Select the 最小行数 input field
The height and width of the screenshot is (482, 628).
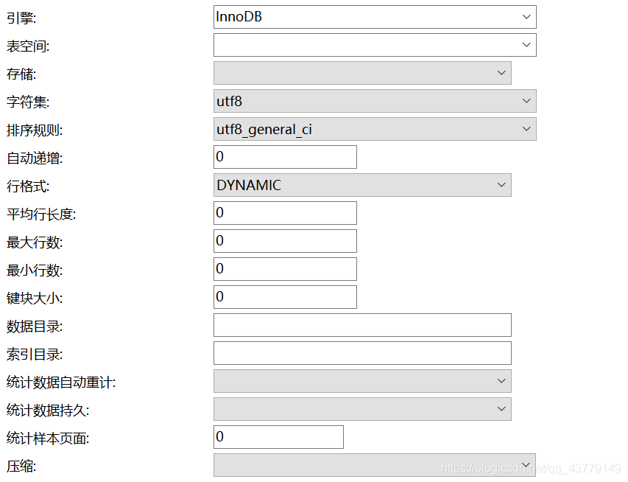[284, 268]
